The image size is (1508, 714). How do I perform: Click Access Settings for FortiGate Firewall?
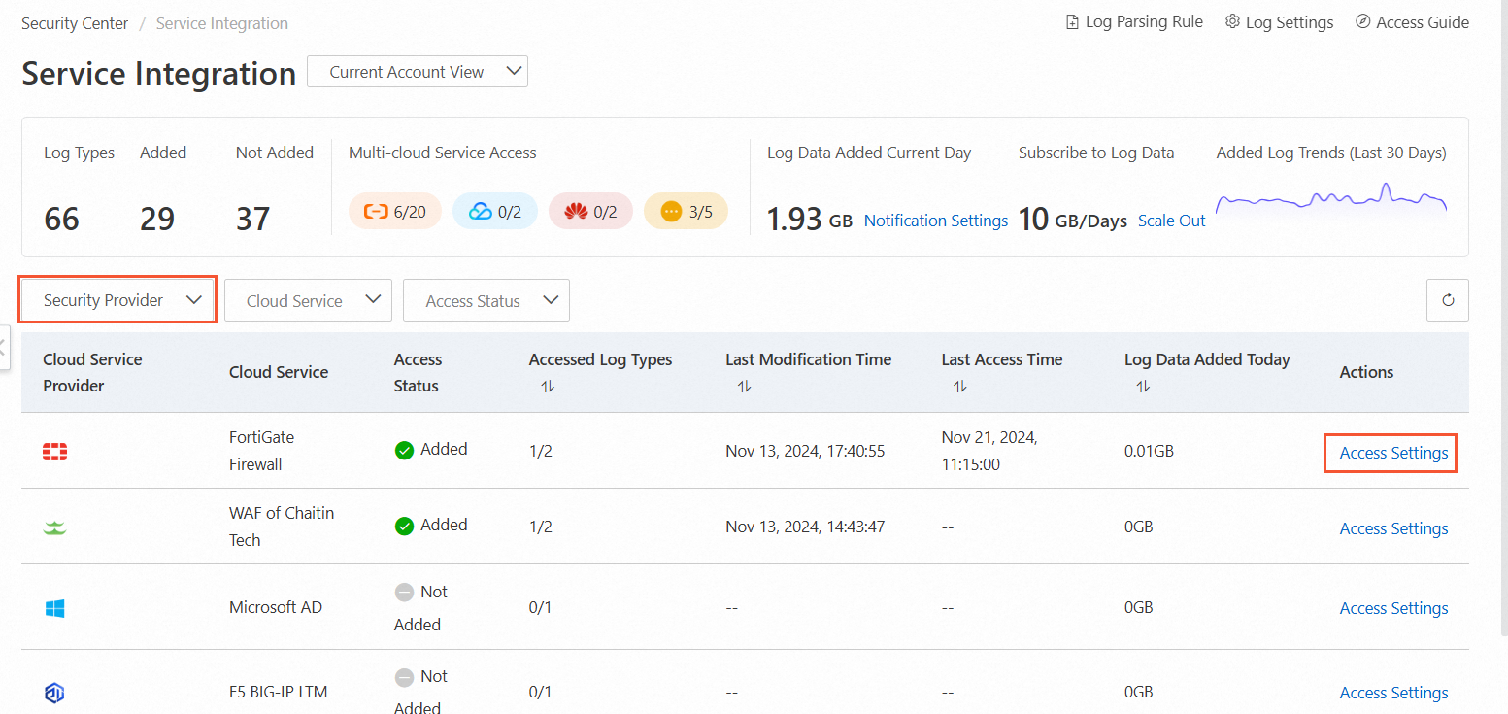tap(1392, 453)
